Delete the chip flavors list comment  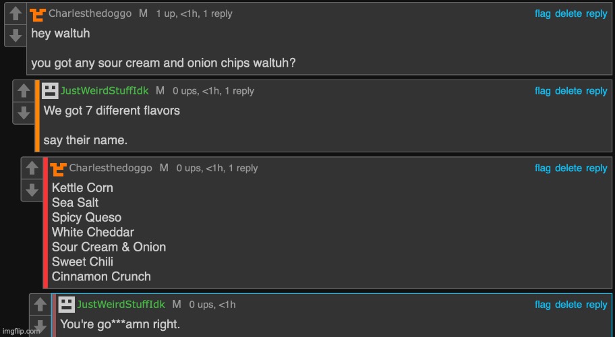tap(568, 168)
